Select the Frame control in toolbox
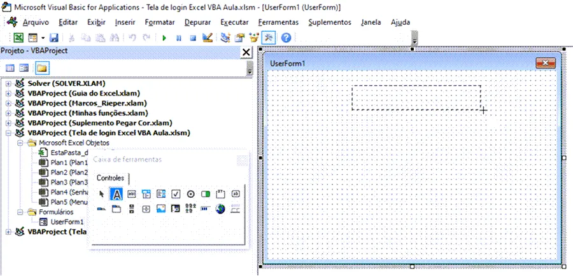 tap(220, 194)
